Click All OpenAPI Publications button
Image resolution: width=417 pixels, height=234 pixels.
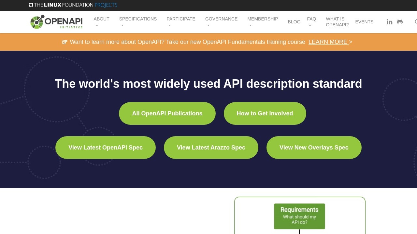(x=167, y=113)
